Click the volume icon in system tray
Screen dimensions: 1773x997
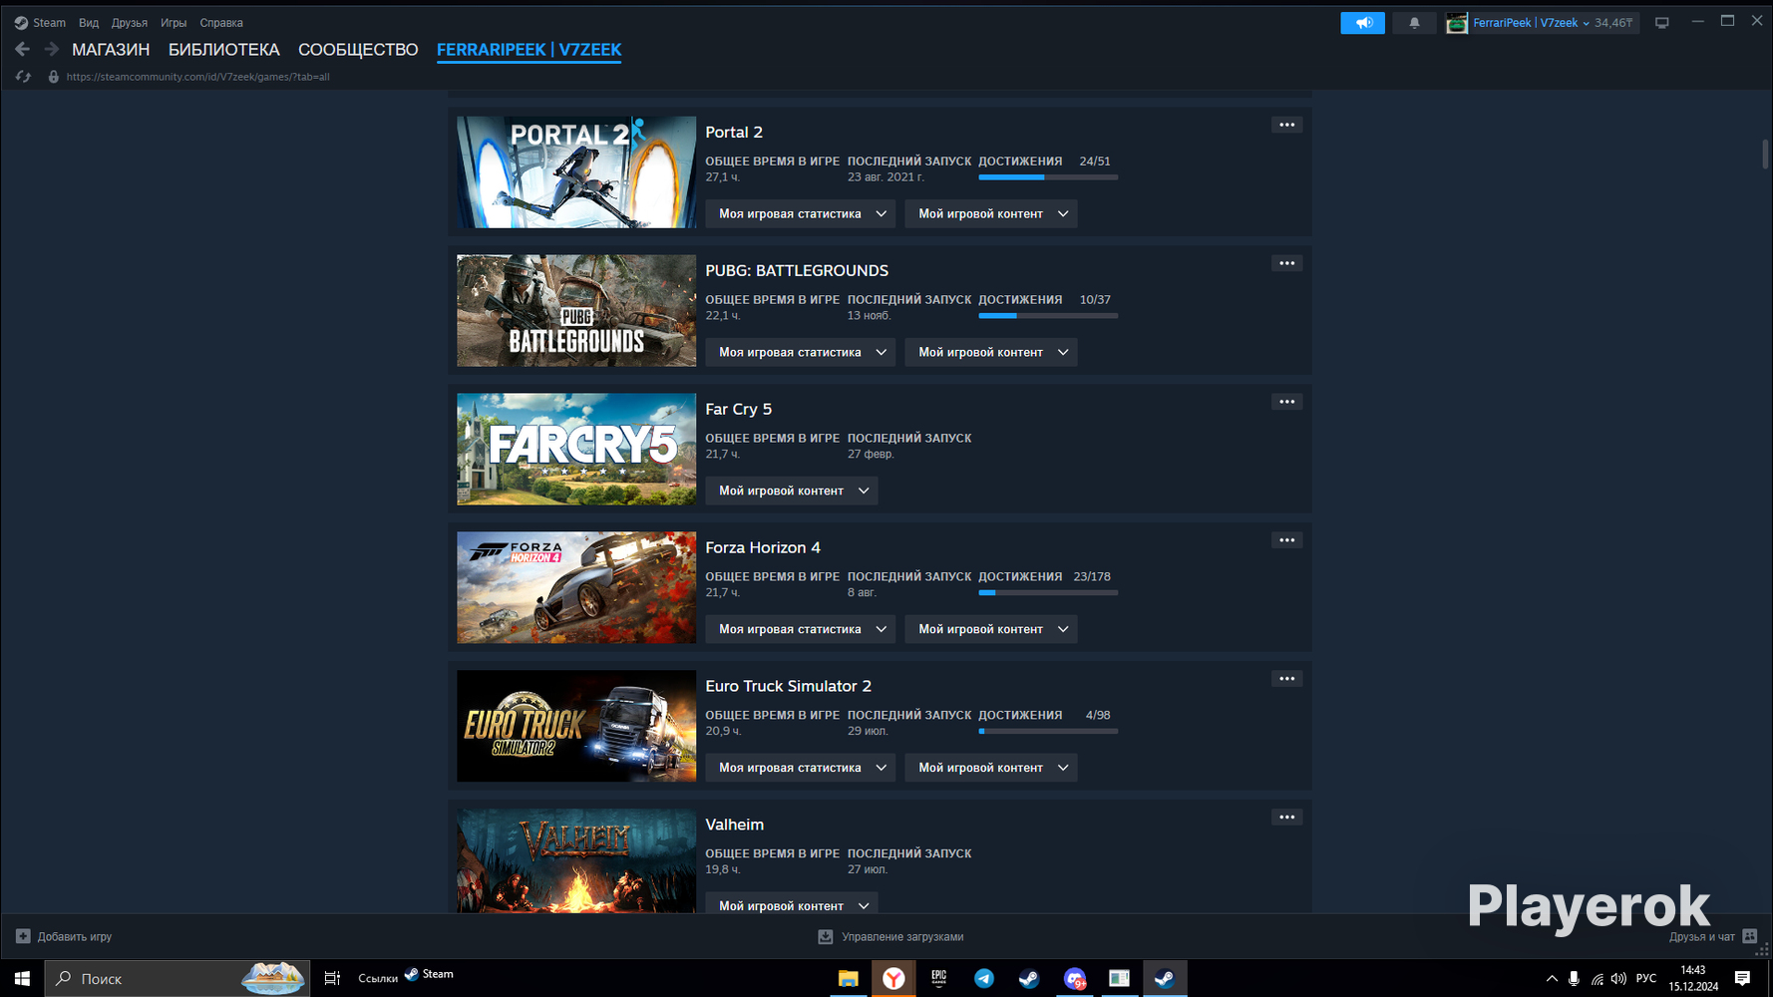tap(1618, 978)
